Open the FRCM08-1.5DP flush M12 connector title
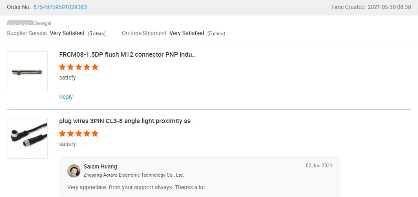Screen dimensions: 418x197 (x=127, y=55)
